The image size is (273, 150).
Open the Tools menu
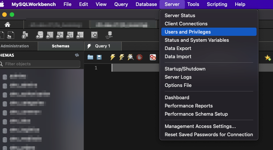[193, 4]
